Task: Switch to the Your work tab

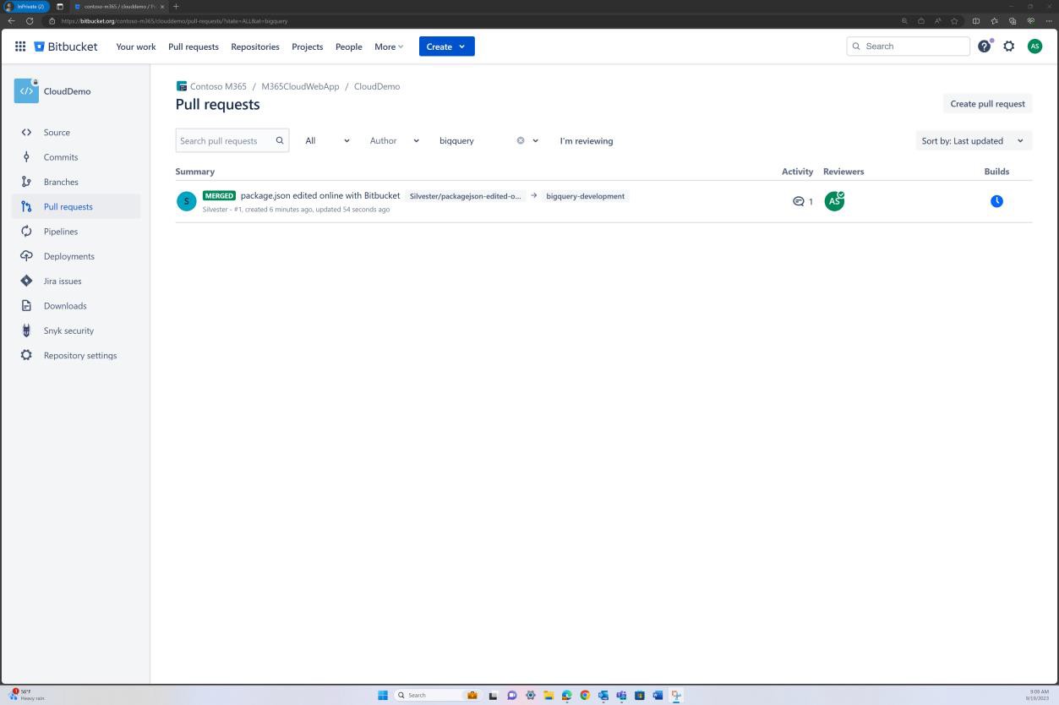Action: point(135,46)
